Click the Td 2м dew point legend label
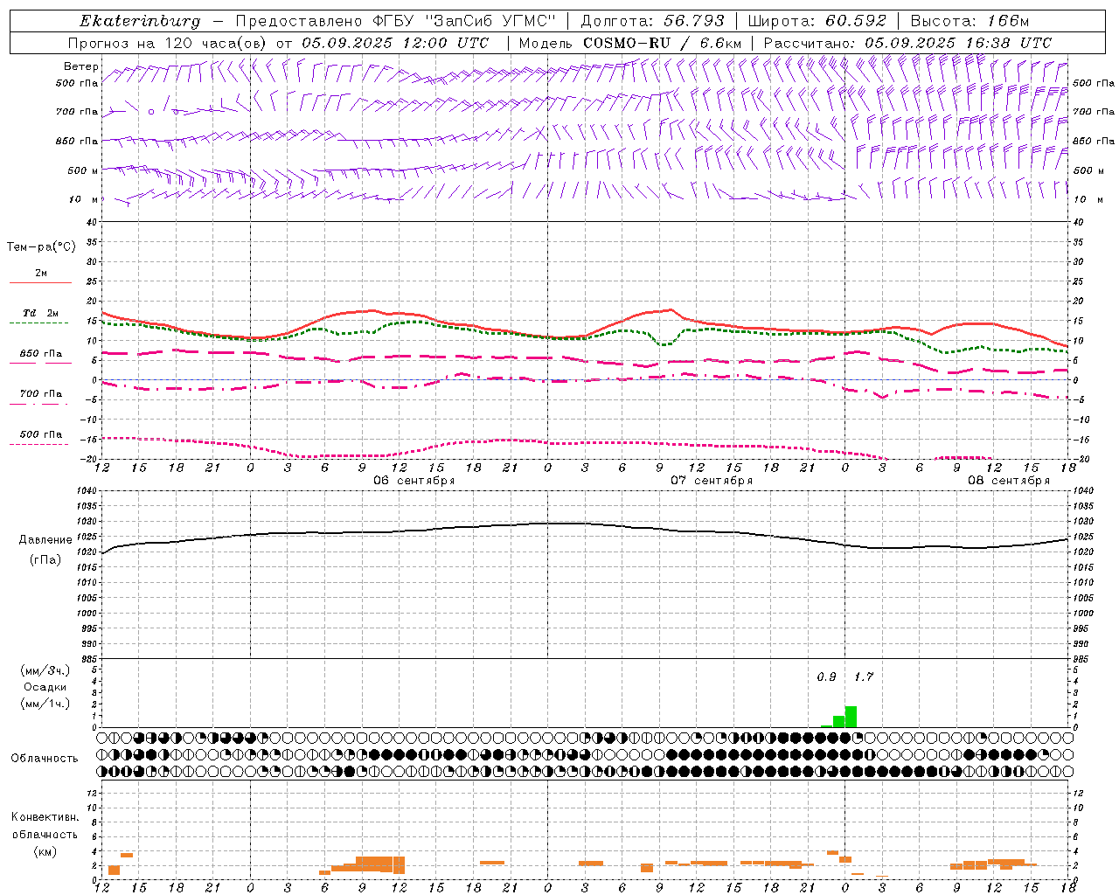 pyautogui.click(x=41, y=313)
